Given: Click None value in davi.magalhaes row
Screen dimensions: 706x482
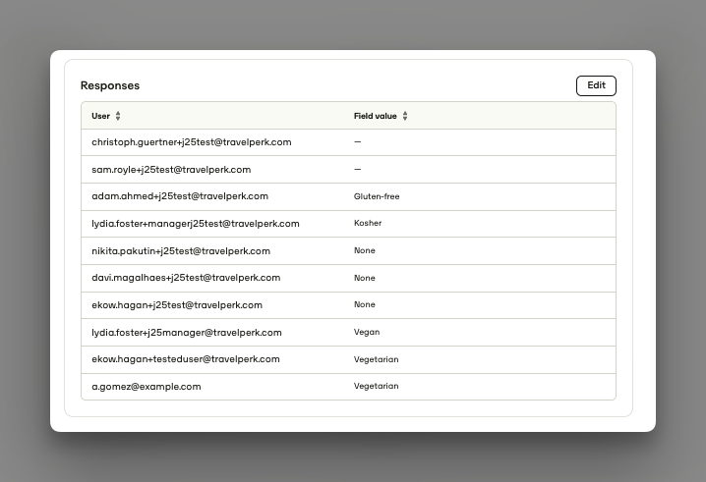Looking at the screenshot, I should [364, 278].
